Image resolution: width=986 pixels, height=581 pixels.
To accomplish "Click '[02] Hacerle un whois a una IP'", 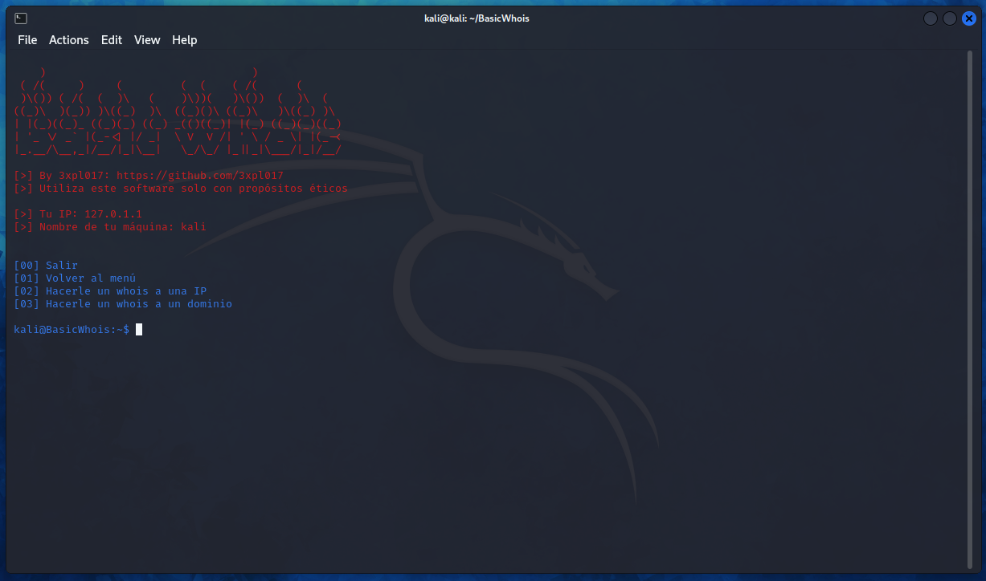I will click(110, 291).
